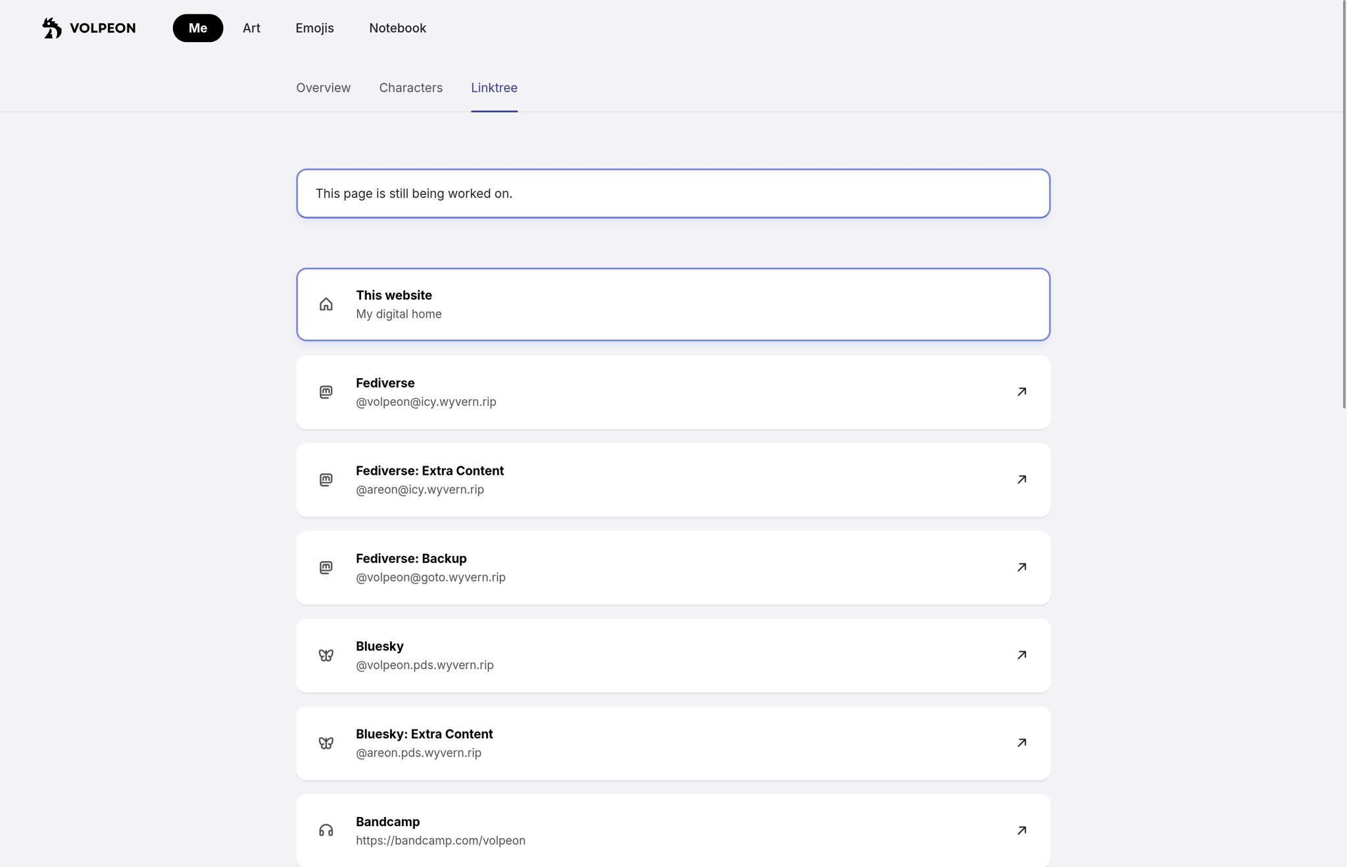Switch to the Characters tab
Viewport: 1347px width, 867px height.
tap(410, 88)
